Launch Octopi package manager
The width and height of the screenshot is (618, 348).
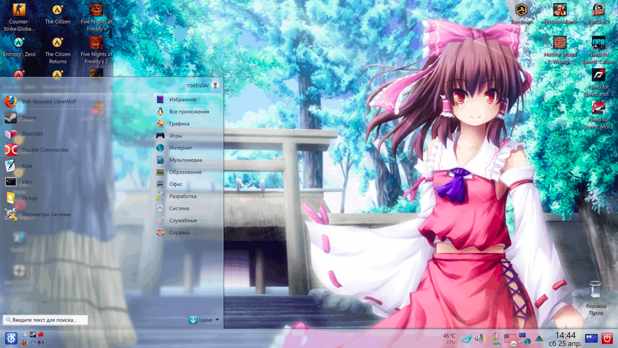[x=30, y=198]
